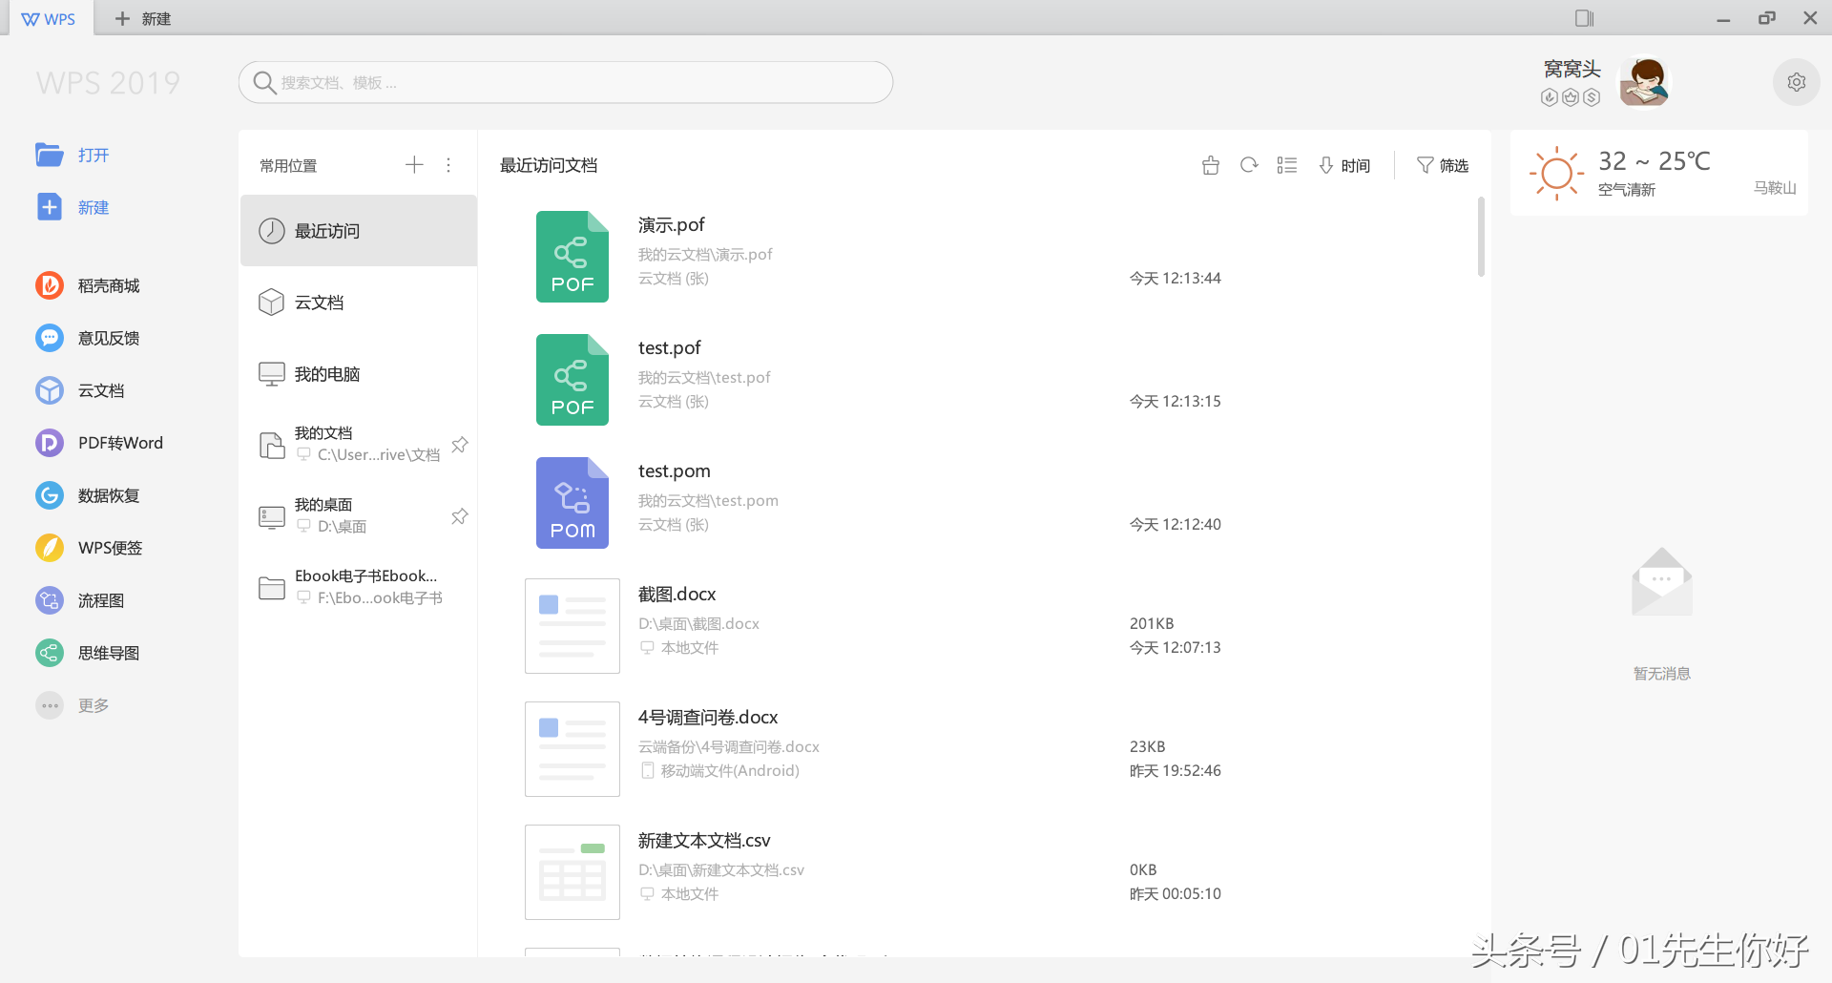Show 更多 apps
The image size is (1832, 983).
73,705
